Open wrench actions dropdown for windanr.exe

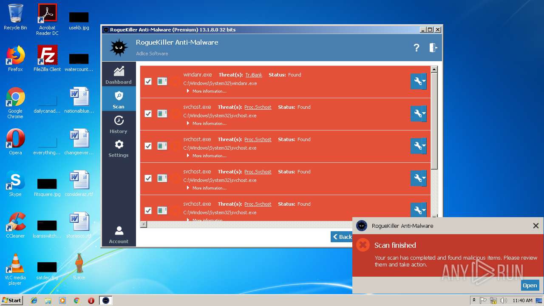[x=418, y=81]
